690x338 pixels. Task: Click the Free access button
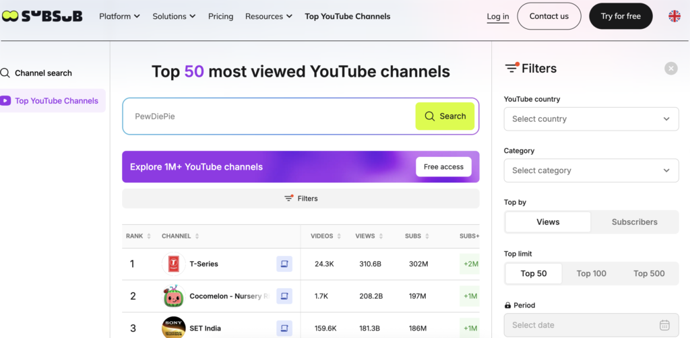443,166
